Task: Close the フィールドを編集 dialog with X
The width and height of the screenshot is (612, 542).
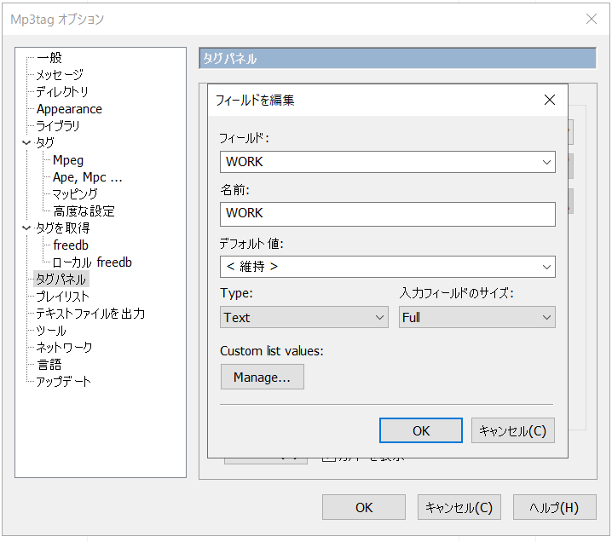Action: pos(550,100)
